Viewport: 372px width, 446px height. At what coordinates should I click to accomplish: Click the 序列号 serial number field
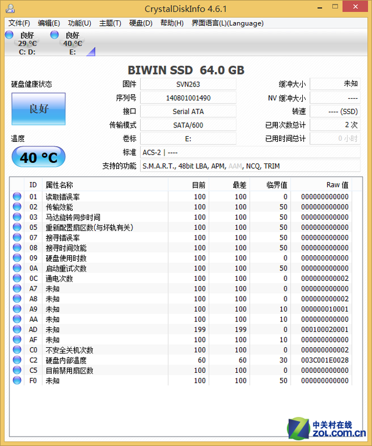(x=188, y=98)
